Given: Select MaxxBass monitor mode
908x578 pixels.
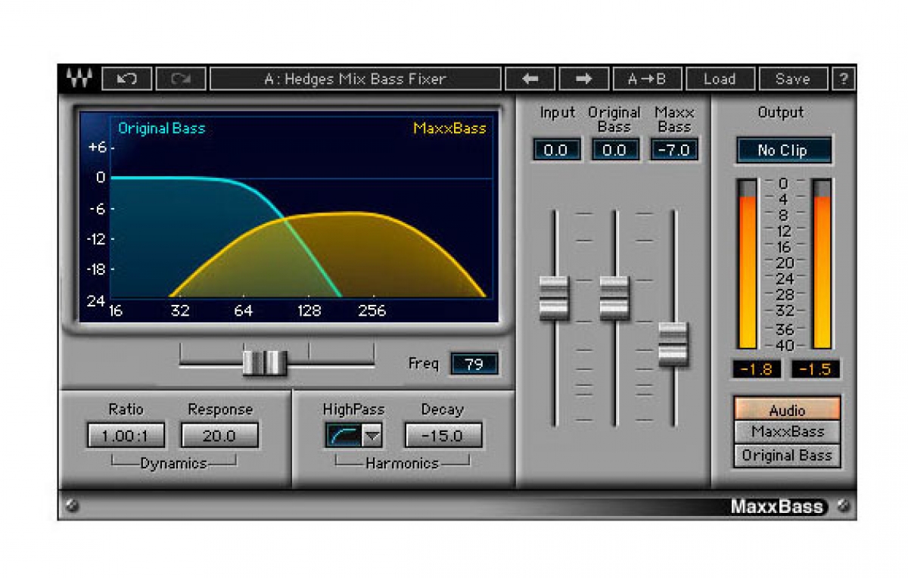Looking at the screenshot, I should tap(787, 432).
